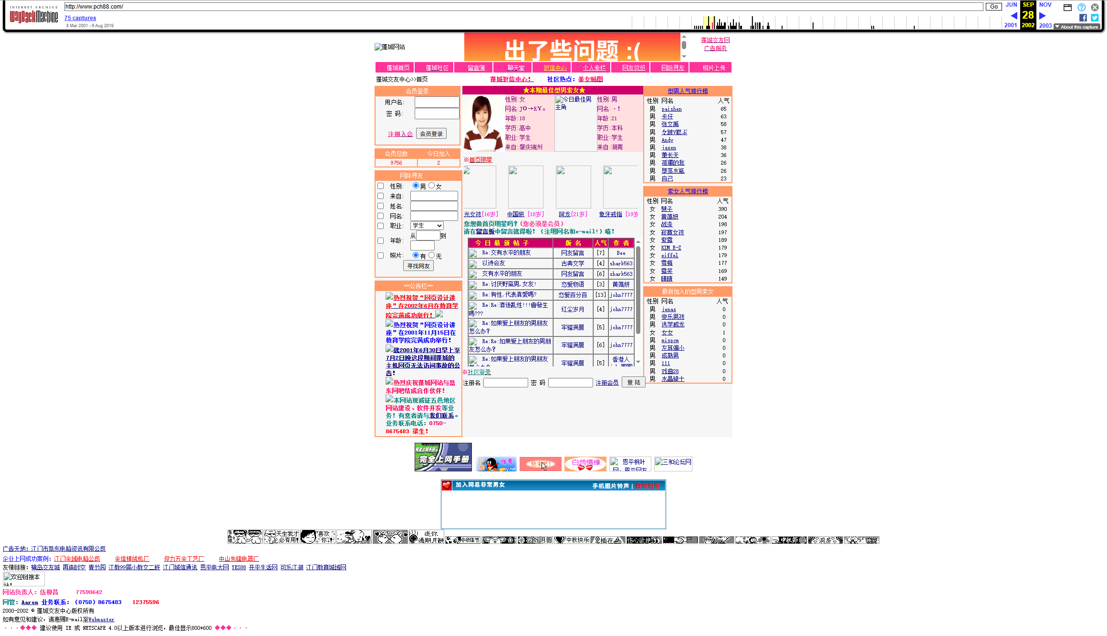The height and width of the screenshot is (636, 1107).
Task: Click the 花好月圆 pixel picture
Action: pyautogui.click(x=535, y=540)
